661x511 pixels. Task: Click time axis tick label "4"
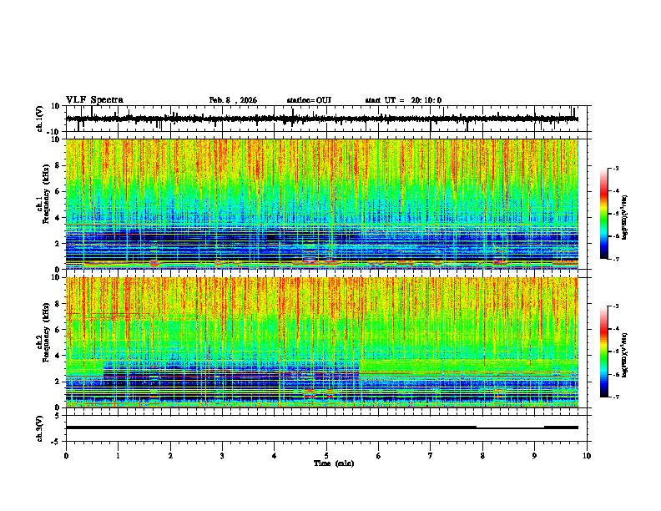[275, 456]
